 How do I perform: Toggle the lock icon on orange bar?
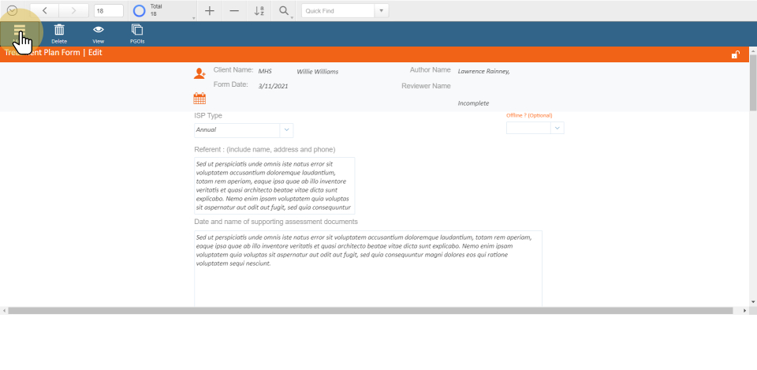point(735,54)
